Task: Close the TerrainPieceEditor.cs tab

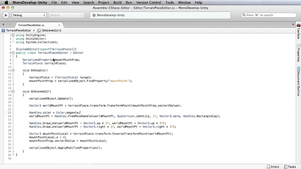Action: (x=59, y=25)
